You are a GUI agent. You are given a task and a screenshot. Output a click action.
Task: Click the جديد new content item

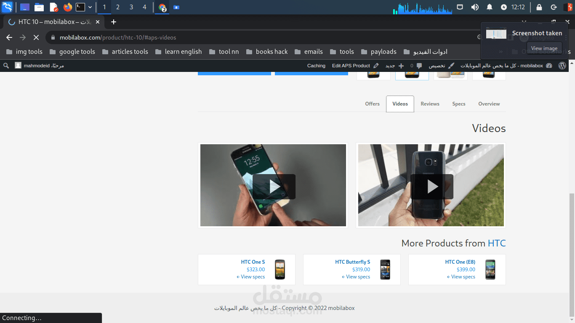click(x=394, y=66)
